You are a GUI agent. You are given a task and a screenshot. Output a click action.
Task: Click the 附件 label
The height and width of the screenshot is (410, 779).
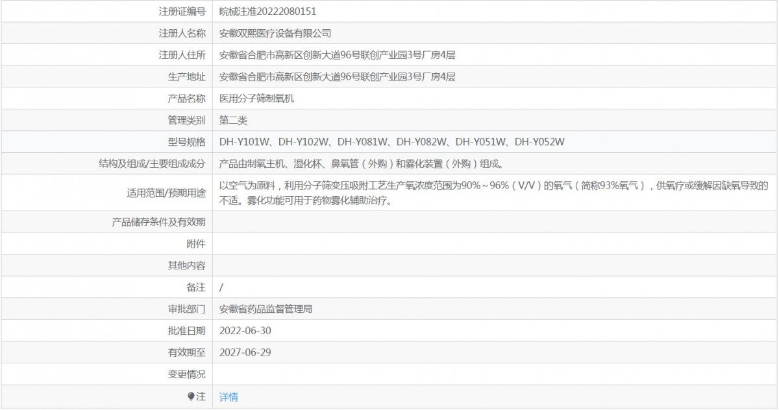(x=196, y=244)
